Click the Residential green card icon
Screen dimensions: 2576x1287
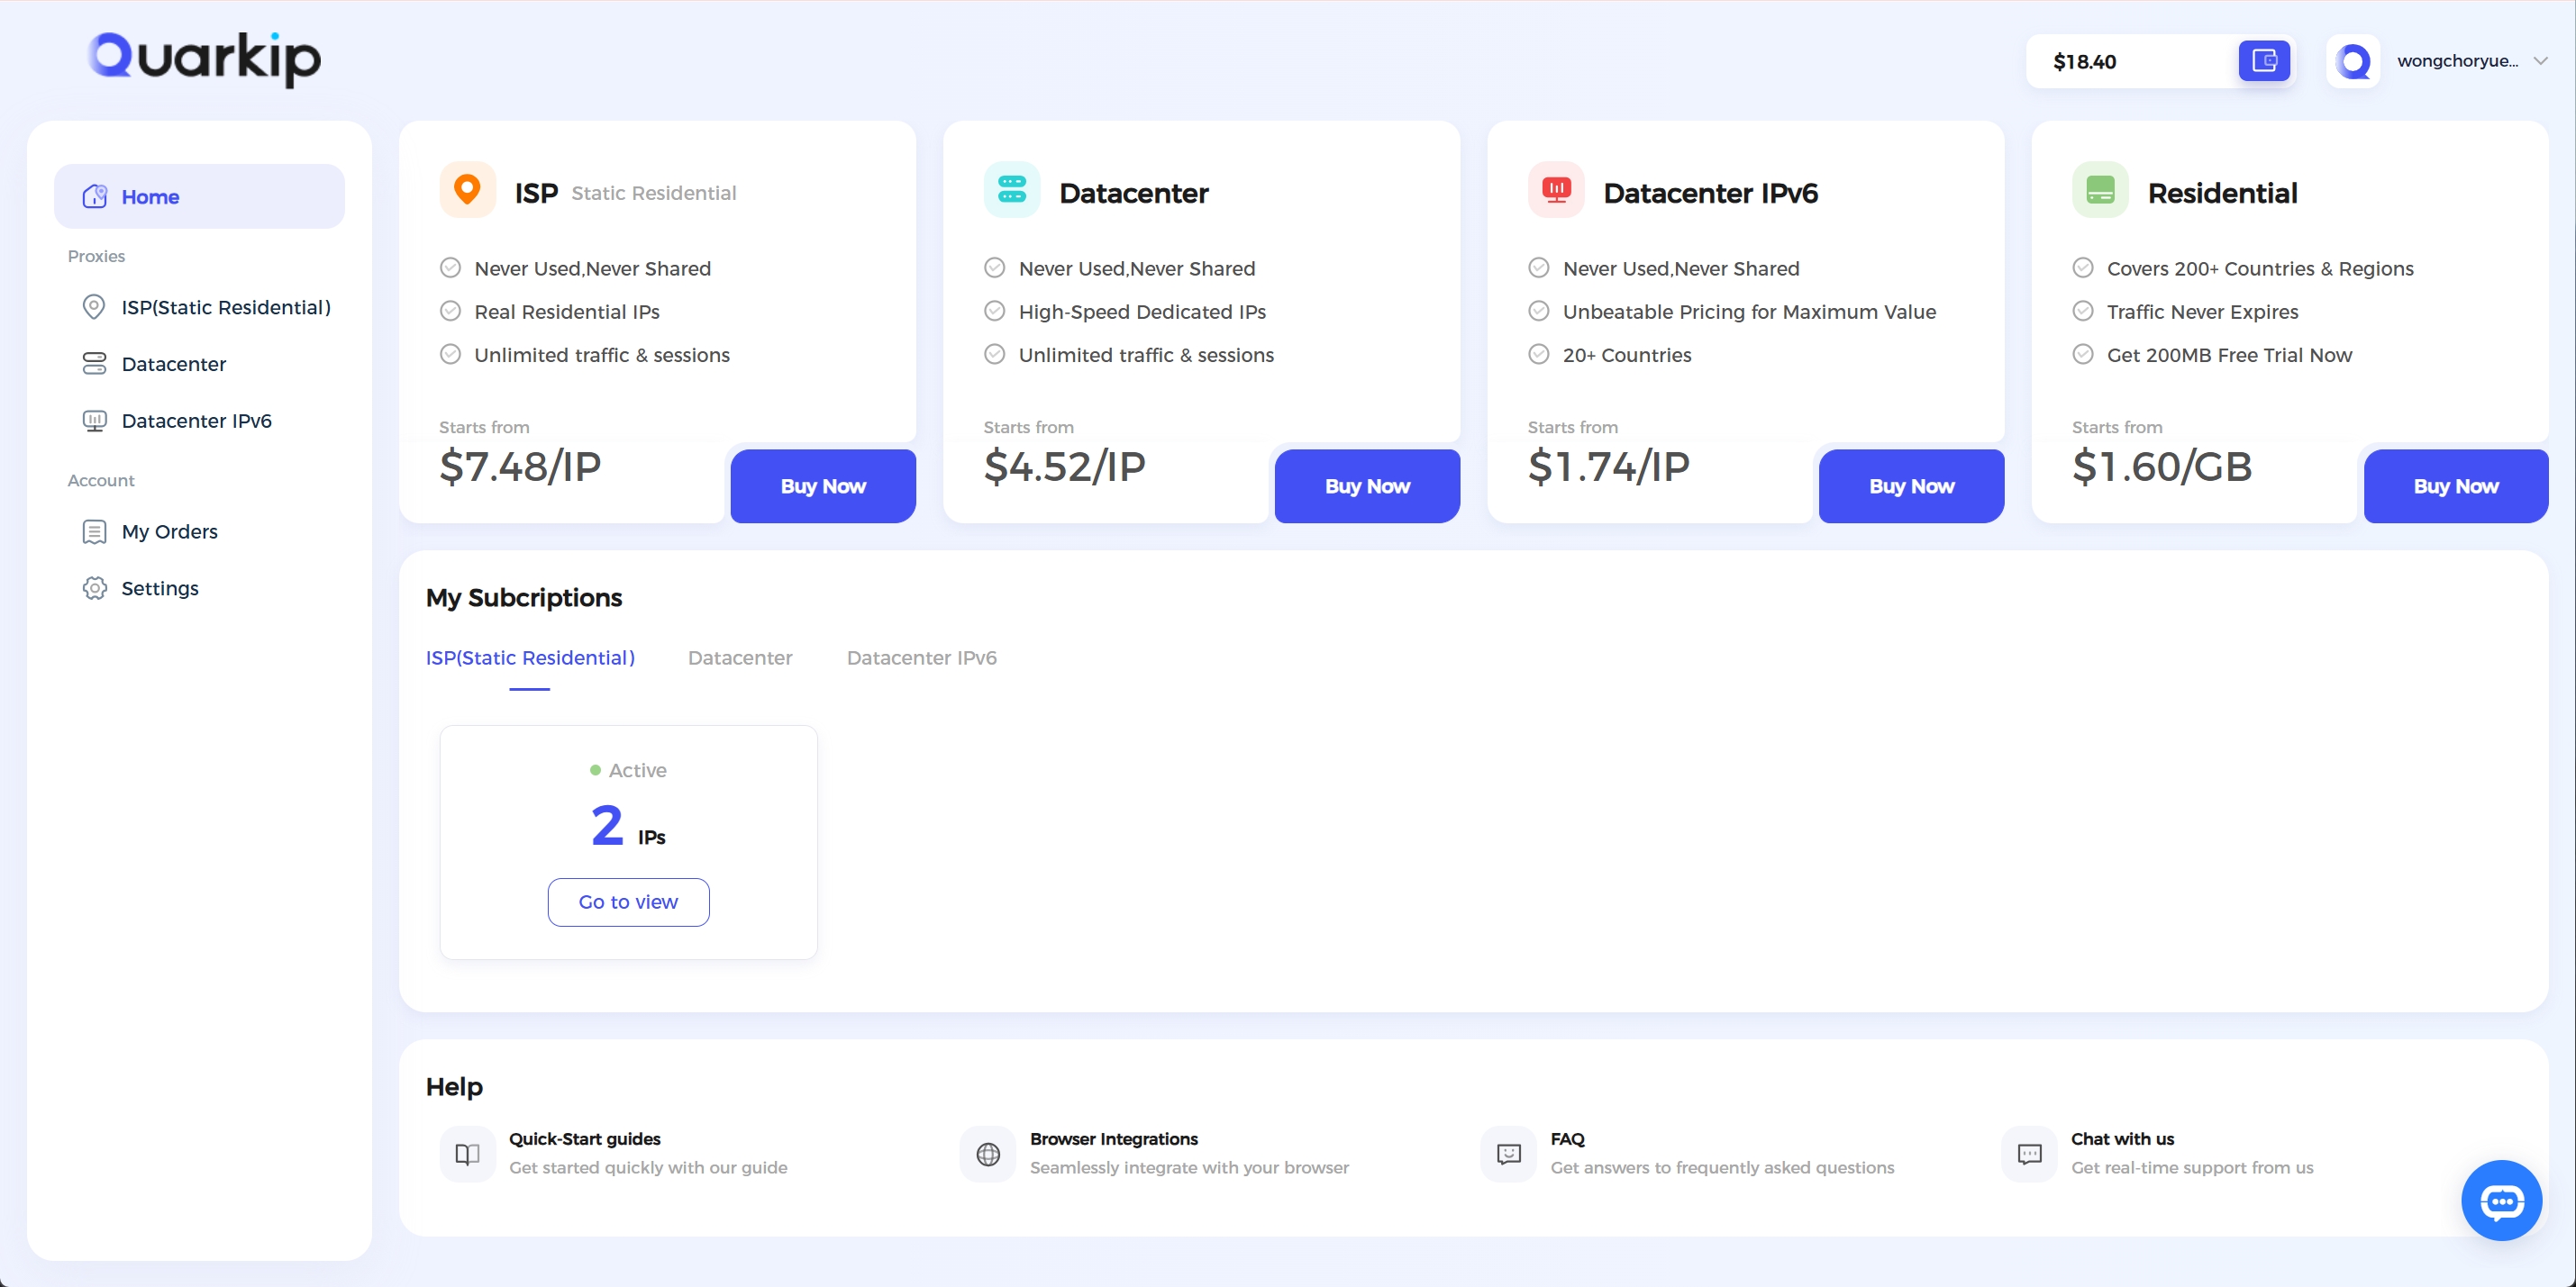pyautogui.click(x=2099, y=189)
